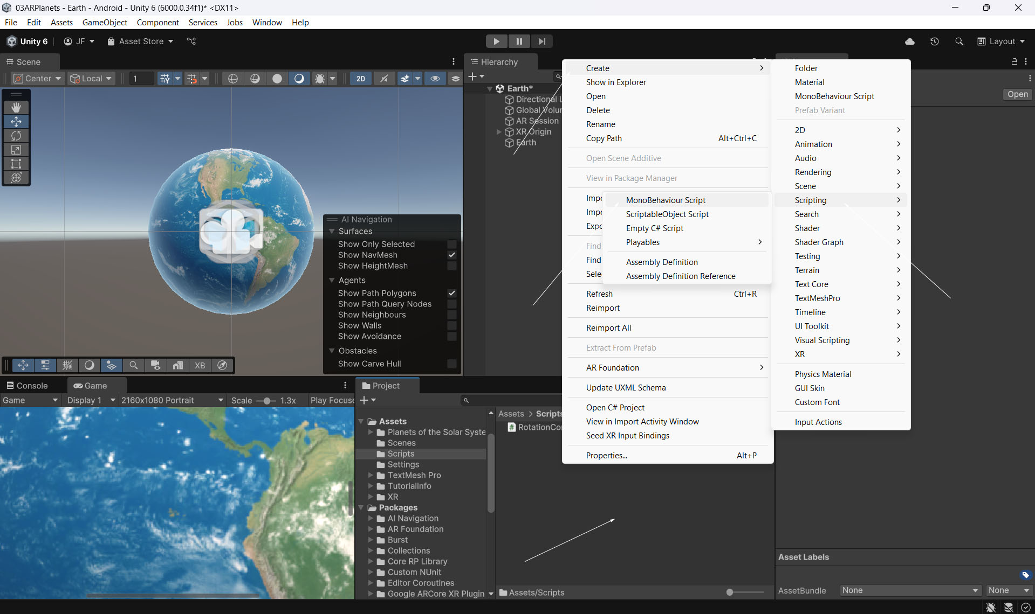Select the Hand tool in Scene toolbar
Image resolution: width=1035 pixels, height=614 pixels.
(x=16, y=108)
